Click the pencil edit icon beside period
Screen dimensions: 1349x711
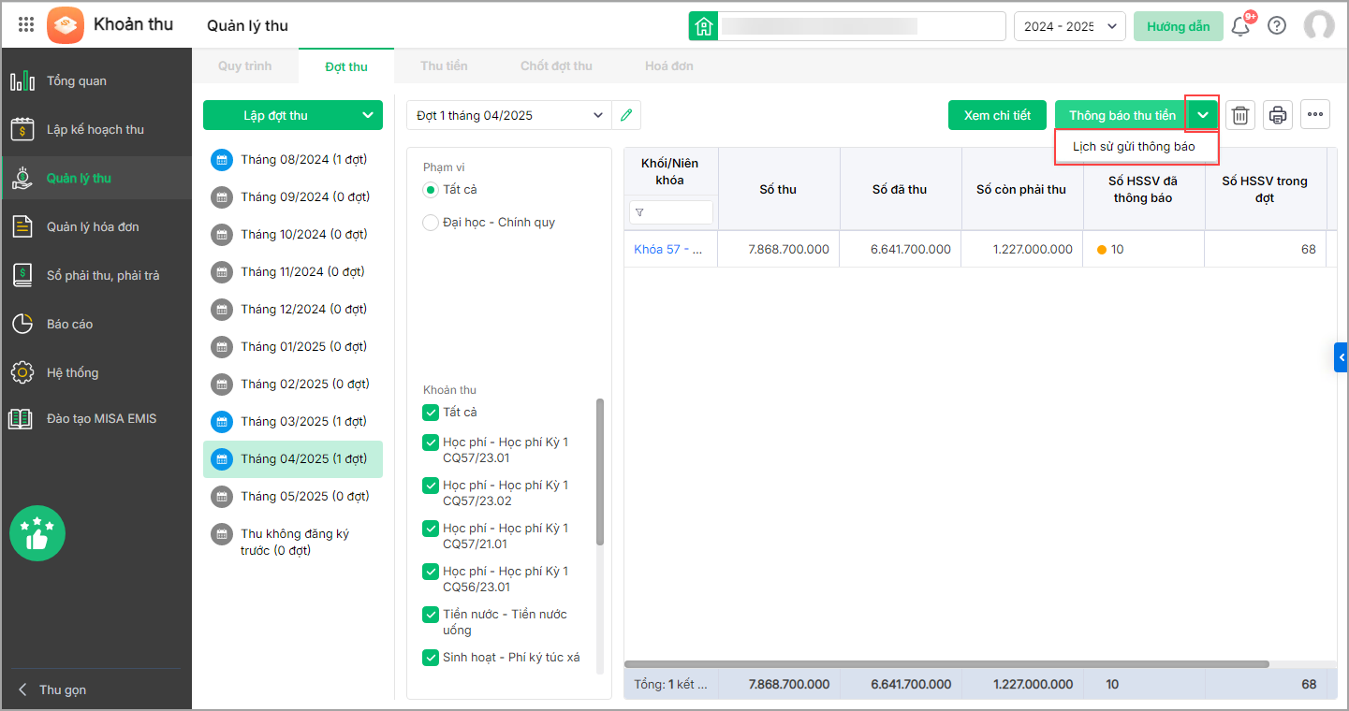tap(626, 115)
